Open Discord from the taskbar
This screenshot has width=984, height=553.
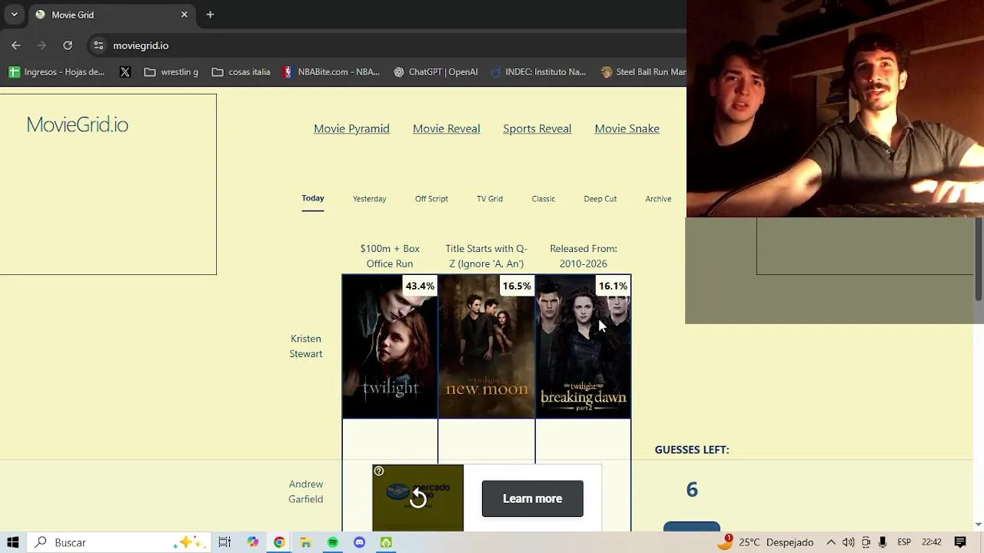pos(359,542)
